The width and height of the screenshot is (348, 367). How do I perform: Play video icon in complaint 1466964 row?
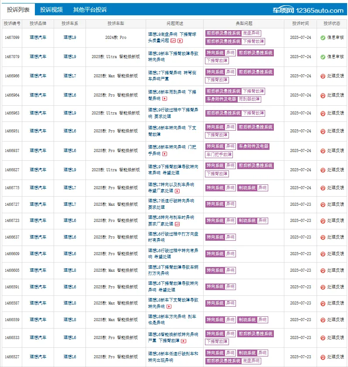165,99
